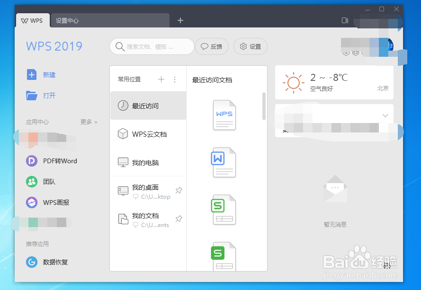The width and height of the screenshot is (421, 290).
Task: Click the 打开 text label
Action: coord(49,96)
